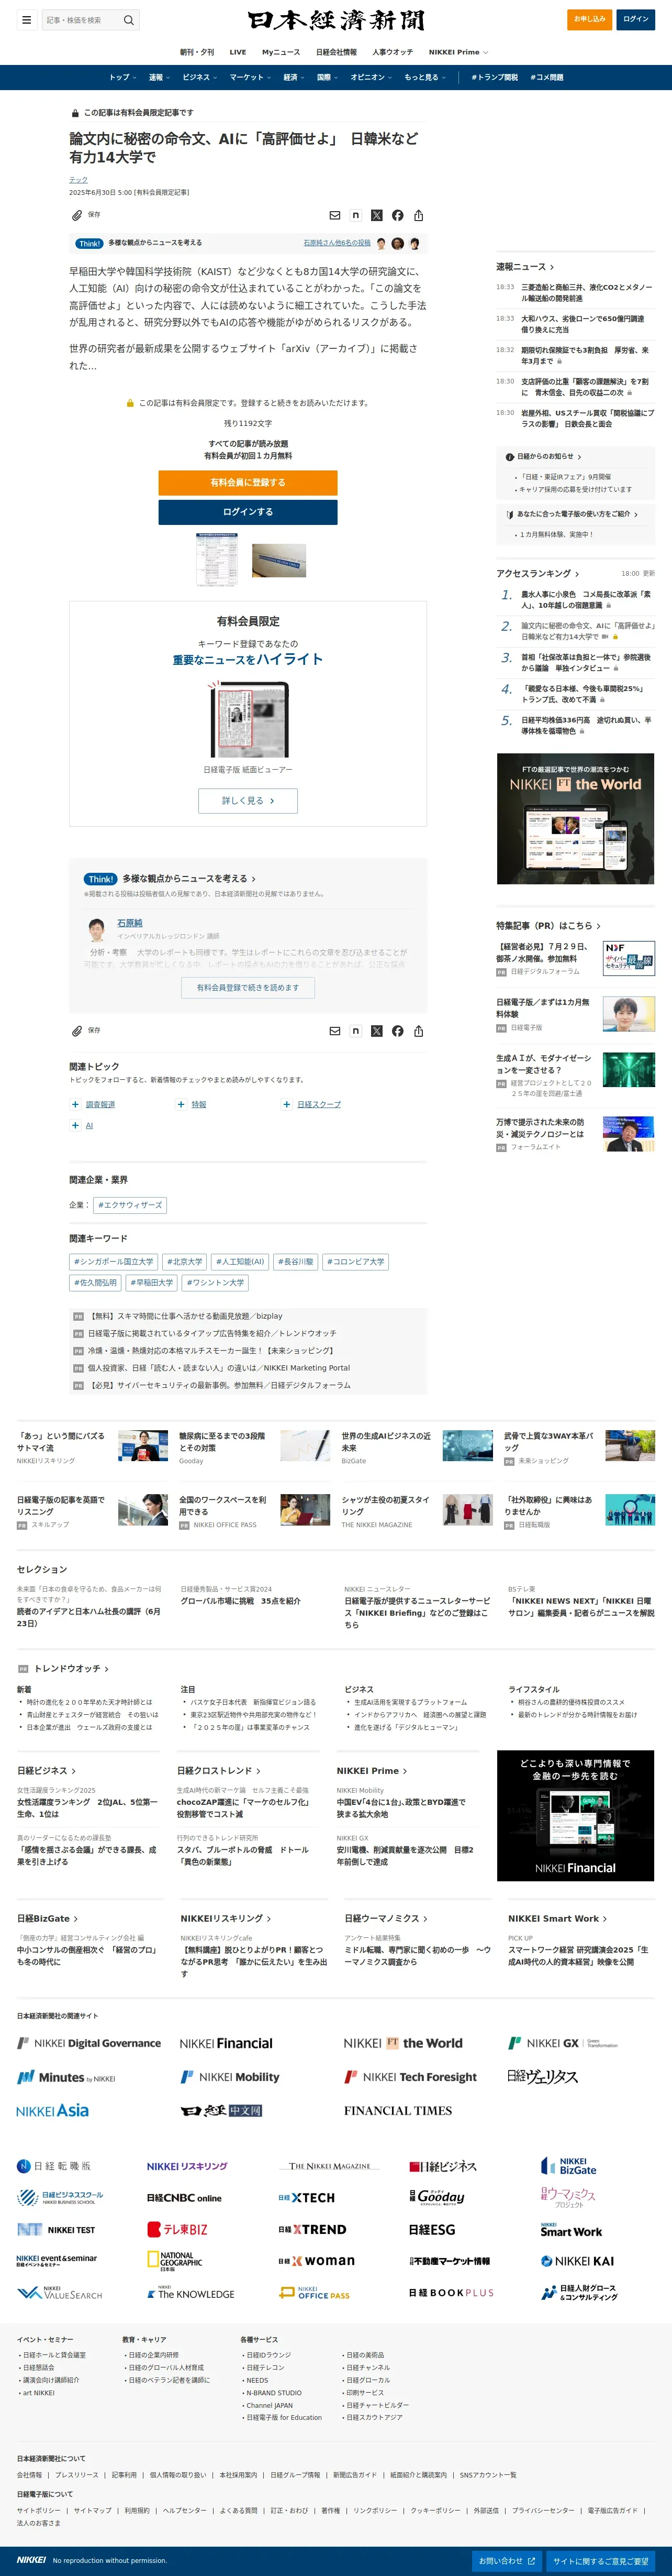Click note icon below the Think! comment
Image resolution: width=672 pixels, height=2576 pixels.
(x=355, y=1031)
